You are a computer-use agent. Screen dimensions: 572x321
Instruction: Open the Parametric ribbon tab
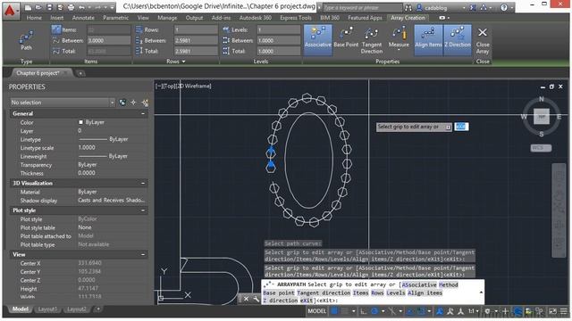115,18
